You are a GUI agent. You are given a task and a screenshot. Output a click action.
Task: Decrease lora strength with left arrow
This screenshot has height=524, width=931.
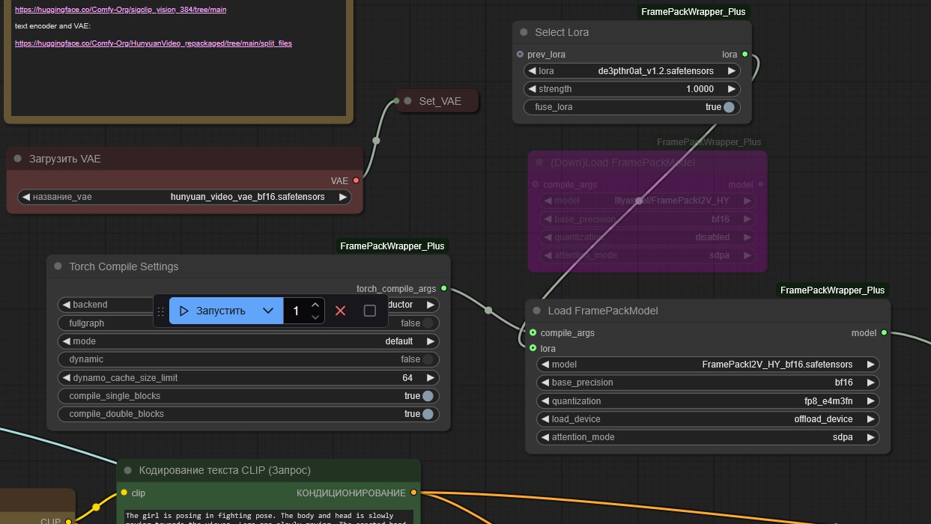pos(531,89)
